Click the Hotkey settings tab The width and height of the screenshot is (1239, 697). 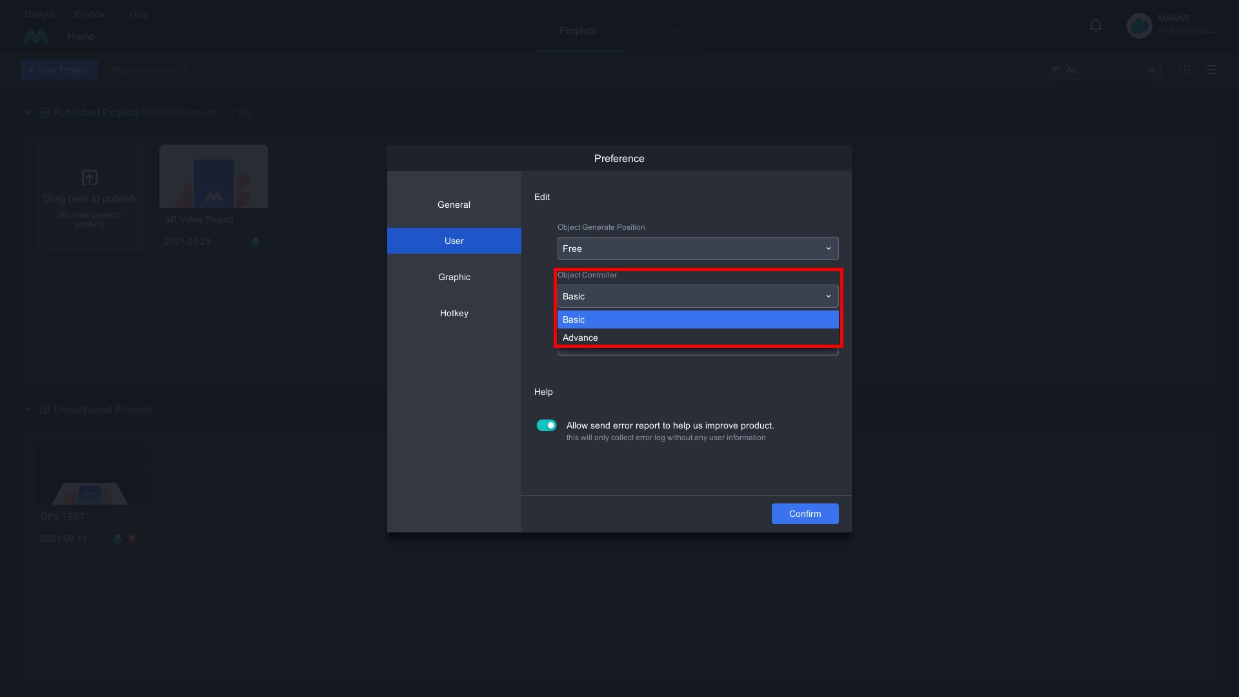coord(454,313)
